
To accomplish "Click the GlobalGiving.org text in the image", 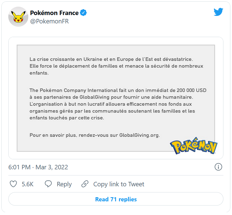I will click(x=139, y=135).
